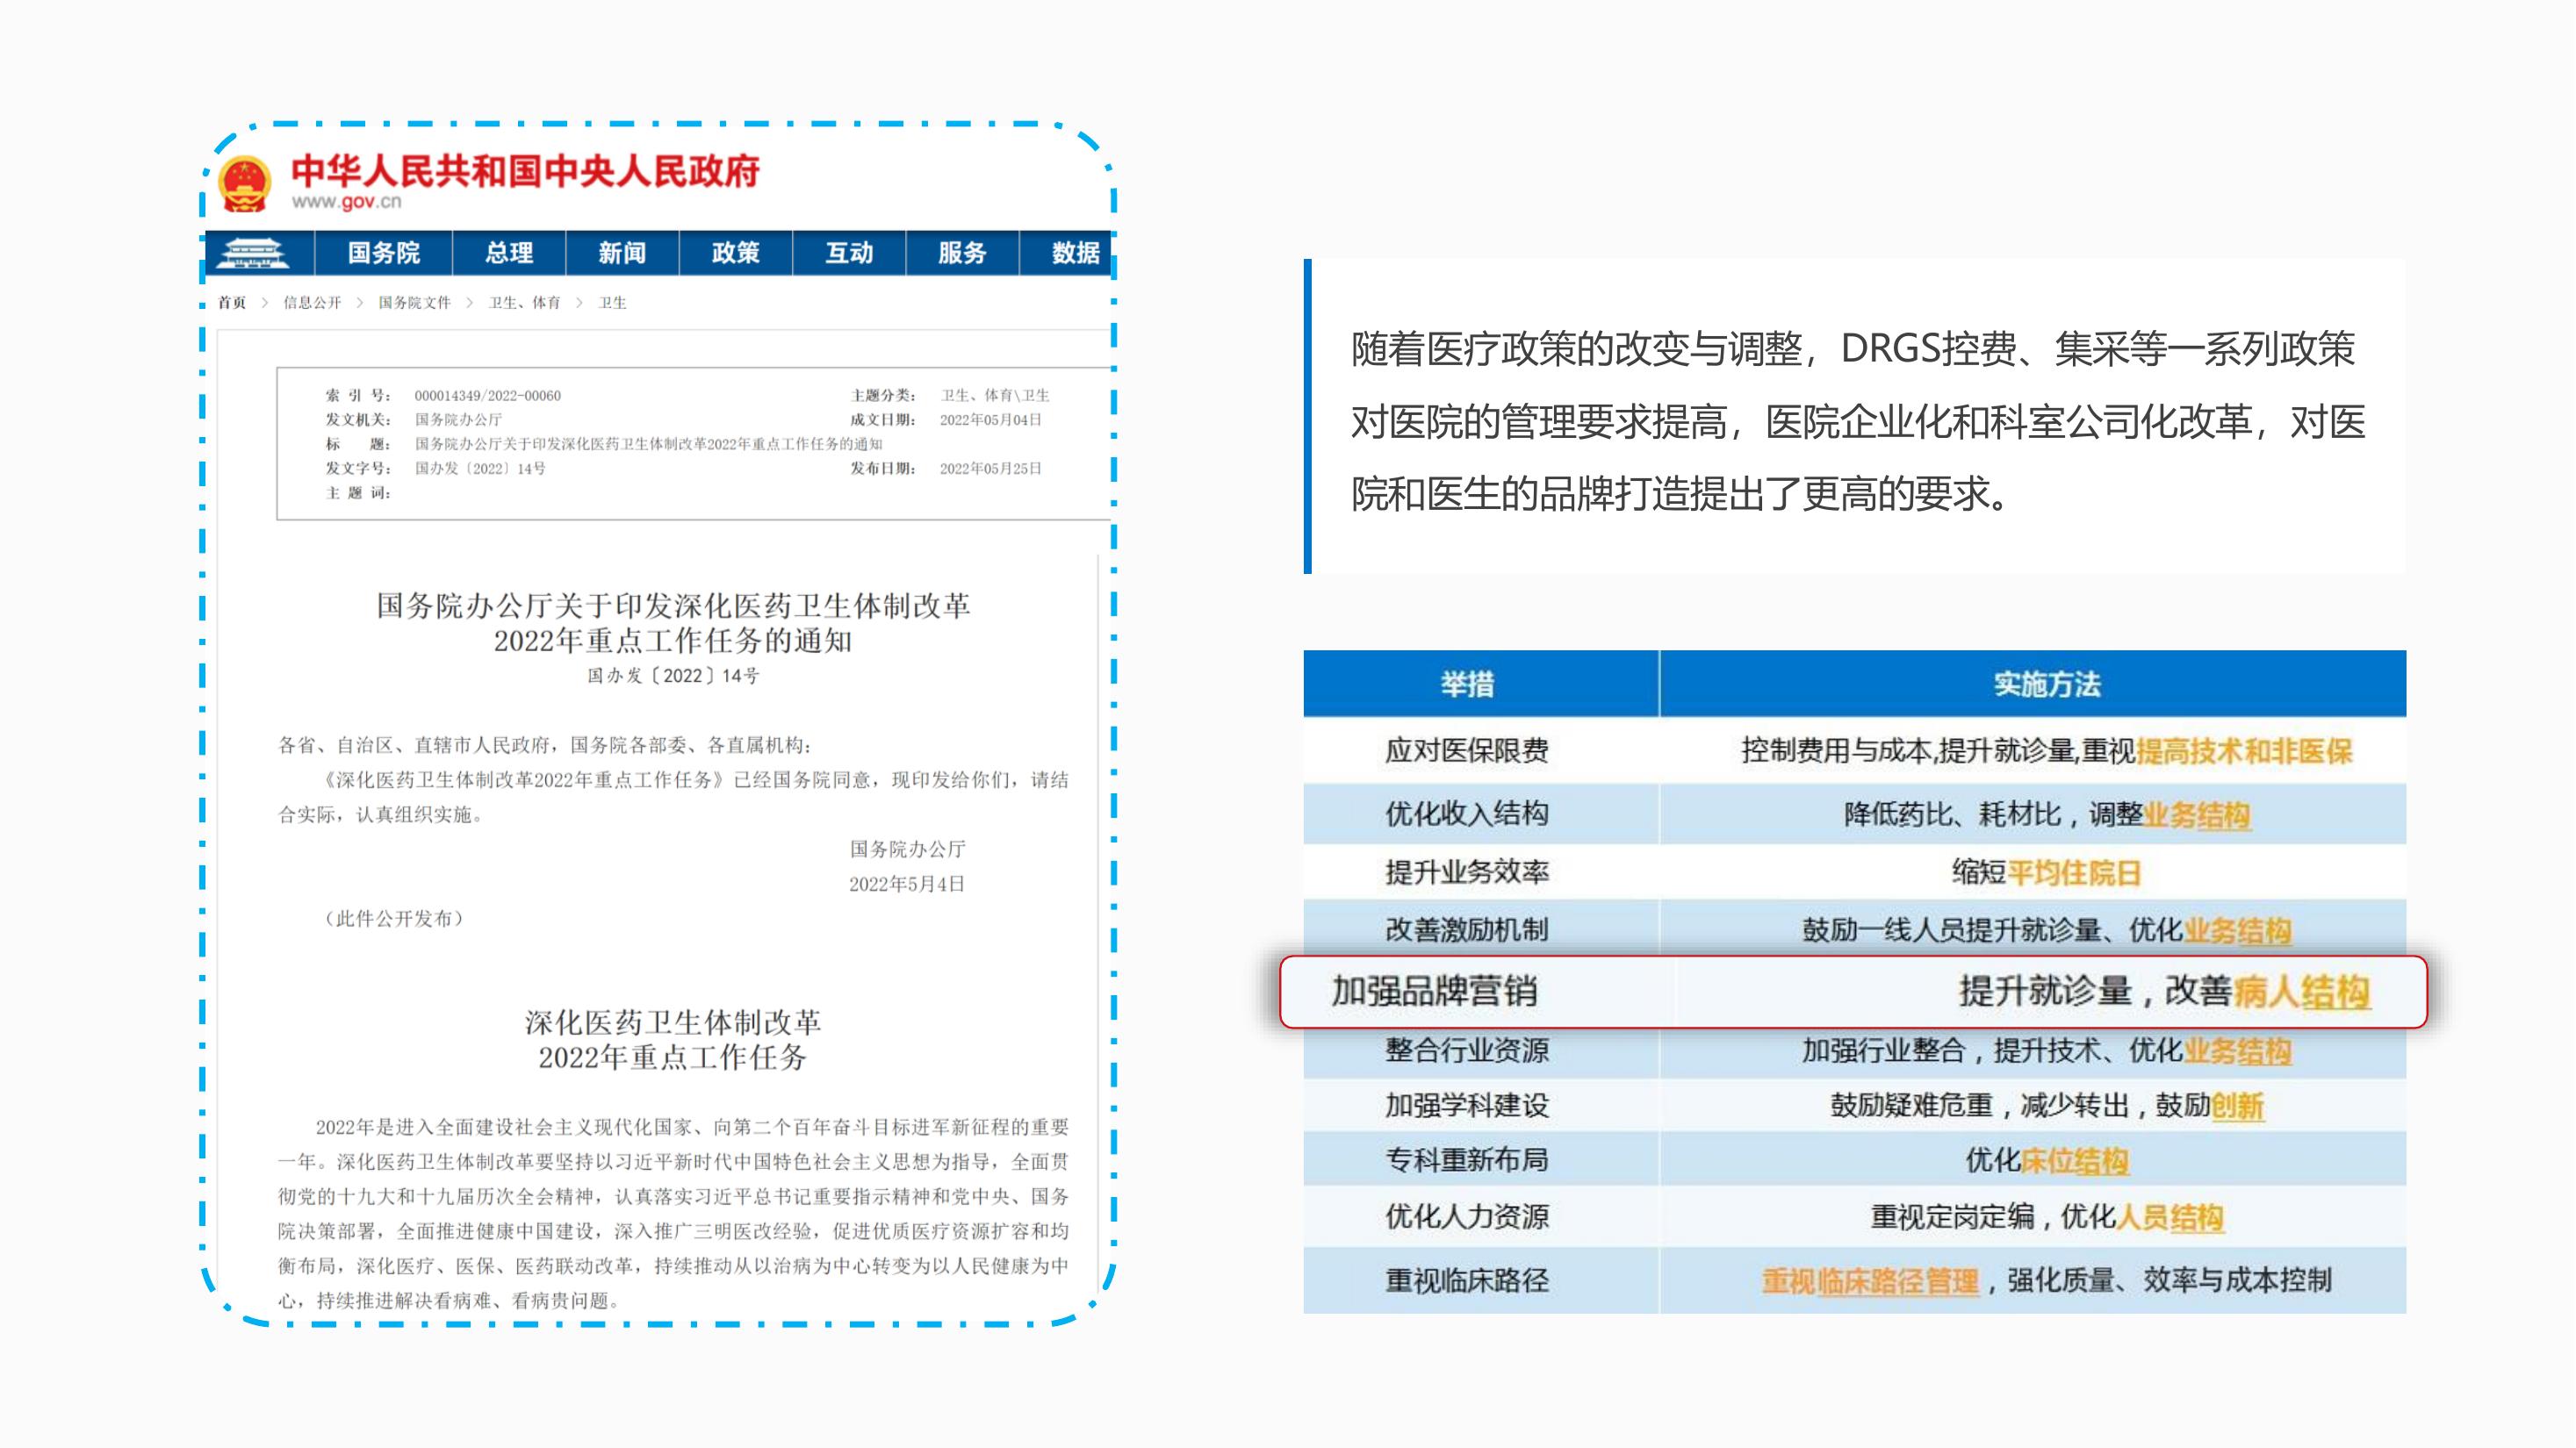2576x1448 pixels.
Task: Click the notice headline 国务院办公厅关于印发深化医药卫生体制改革
Action: [x=673, y=606]
